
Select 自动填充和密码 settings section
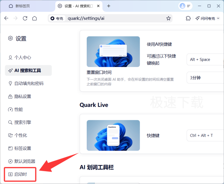[28, 83]
